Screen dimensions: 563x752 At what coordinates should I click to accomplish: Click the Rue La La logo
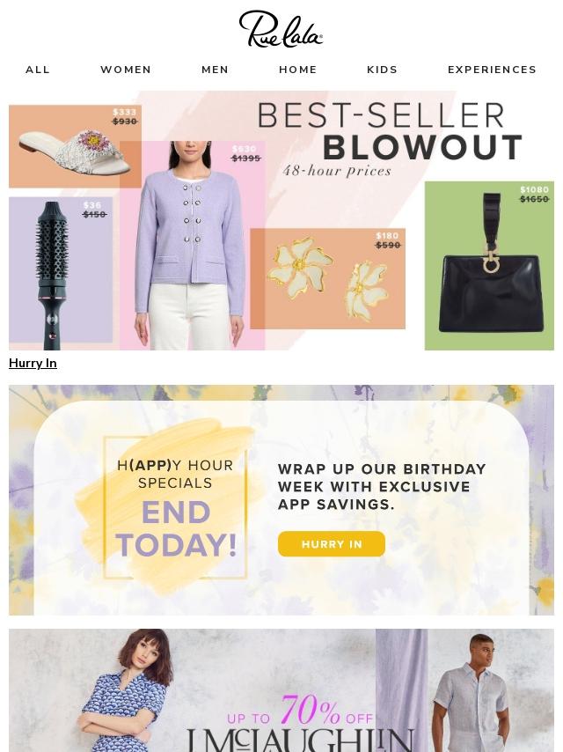[x=281, y=30]
